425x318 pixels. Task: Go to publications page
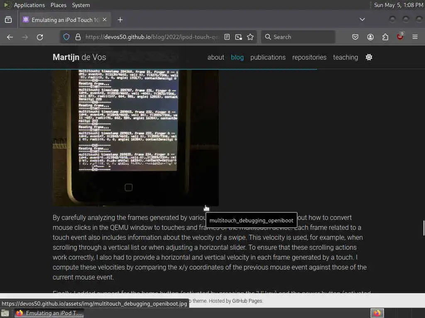[268, 57]
